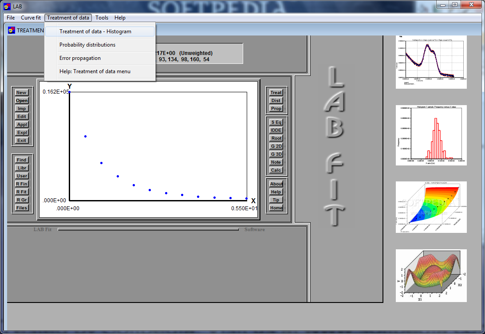Open the 3D mesh surface thumbnail
Screen dimensions: 485x334
(x=431, y=275)
